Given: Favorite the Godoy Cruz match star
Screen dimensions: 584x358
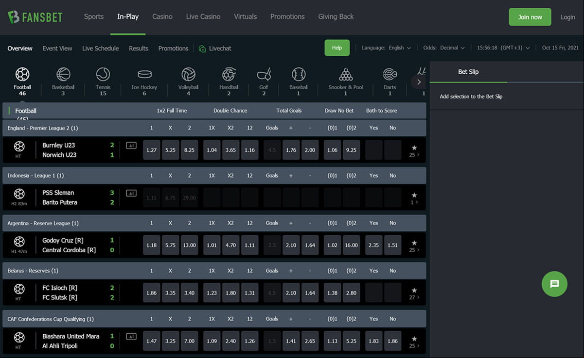Looking at the screenshot, I should tap(414, 243).
